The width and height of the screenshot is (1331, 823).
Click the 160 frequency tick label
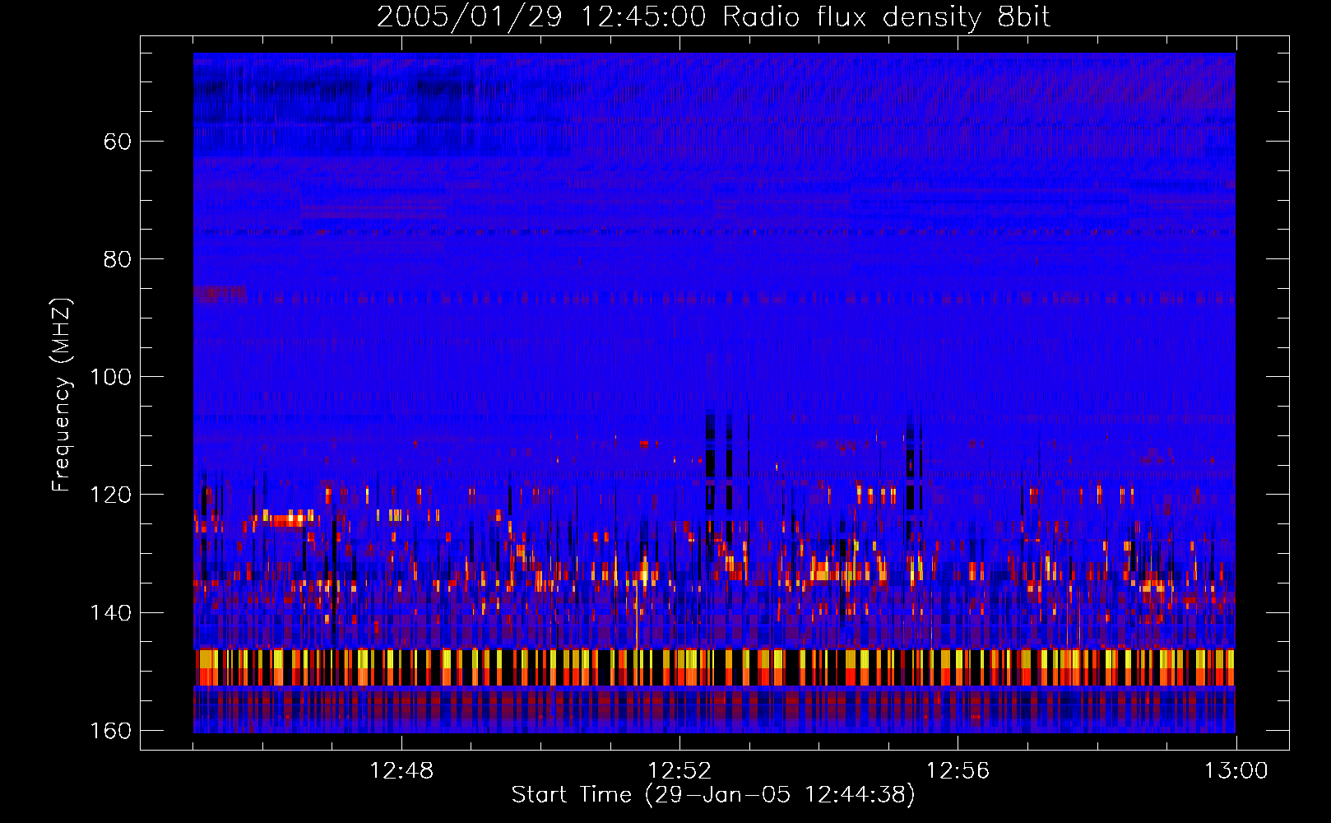coord(110,731)
